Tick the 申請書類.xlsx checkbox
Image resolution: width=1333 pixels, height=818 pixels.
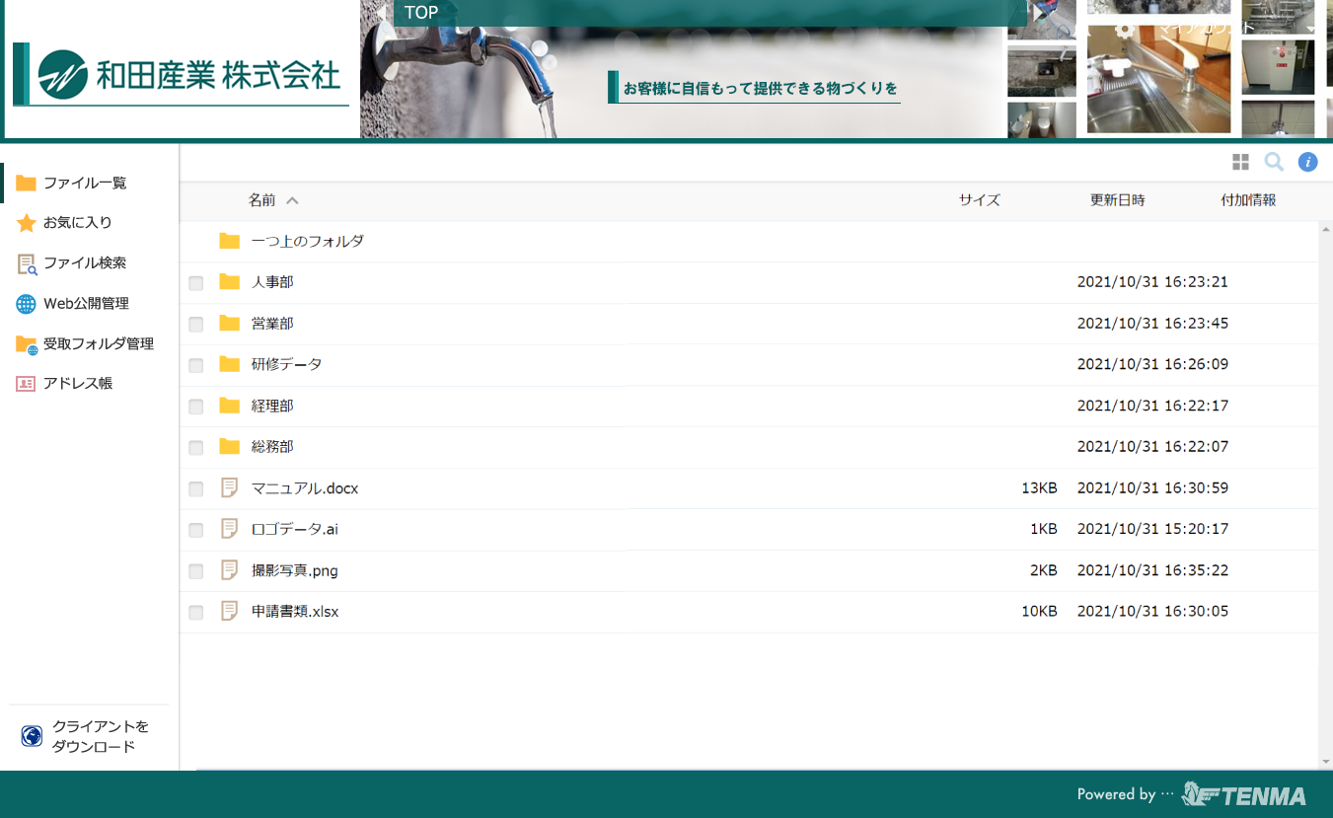coord(196,613)
